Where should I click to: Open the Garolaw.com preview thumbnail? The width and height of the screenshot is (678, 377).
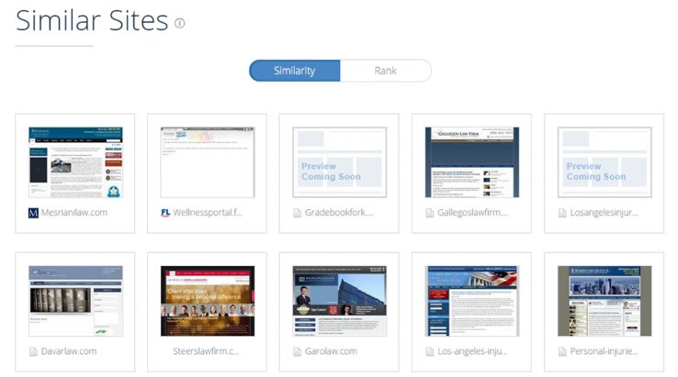339,301
